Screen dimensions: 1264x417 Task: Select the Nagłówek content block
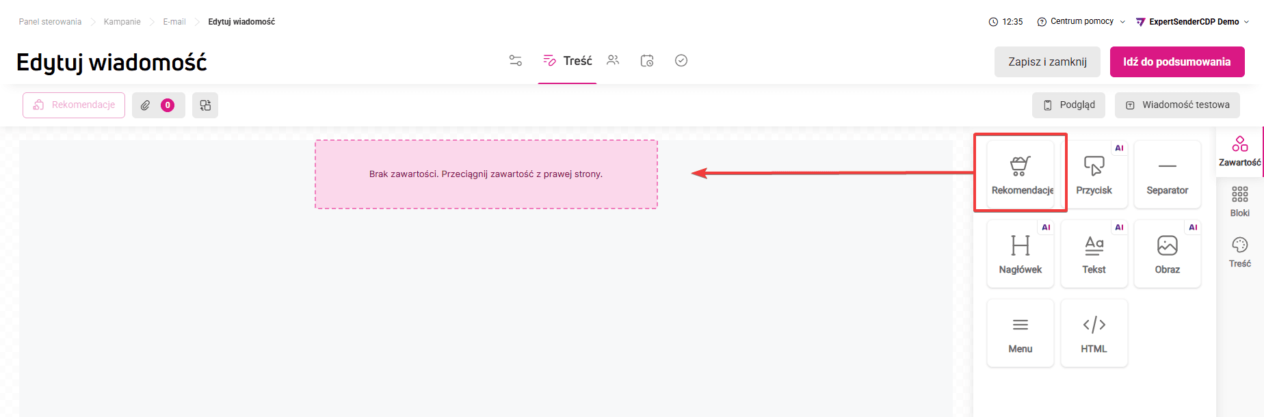pyautogui.click(x=1021, y=254)
